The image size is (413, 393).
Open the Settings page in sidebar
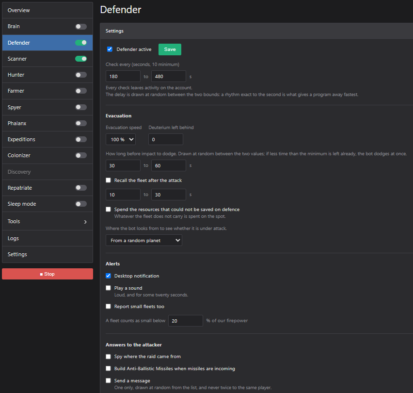tap(48, 254)
